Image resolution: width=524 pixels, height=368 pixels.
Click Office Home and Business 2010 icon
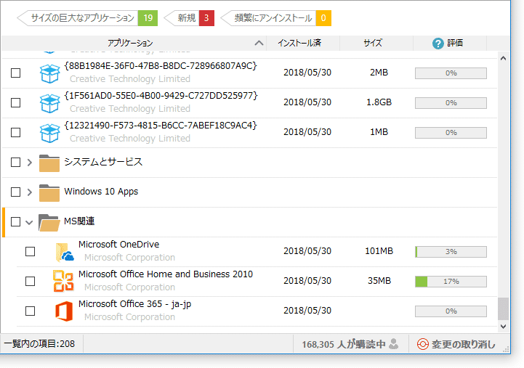[63, 281]
